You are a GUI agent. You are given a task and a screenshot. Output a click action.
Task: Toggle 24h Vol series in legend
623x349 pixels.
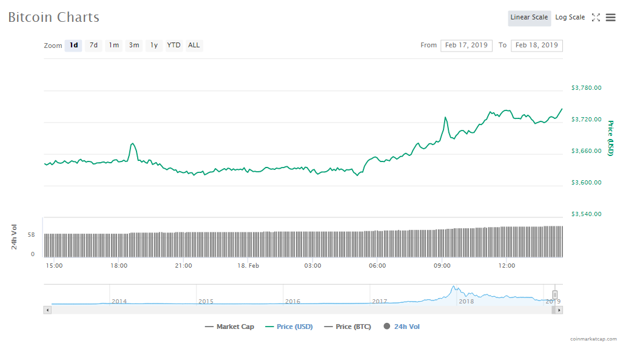point(402,327)
